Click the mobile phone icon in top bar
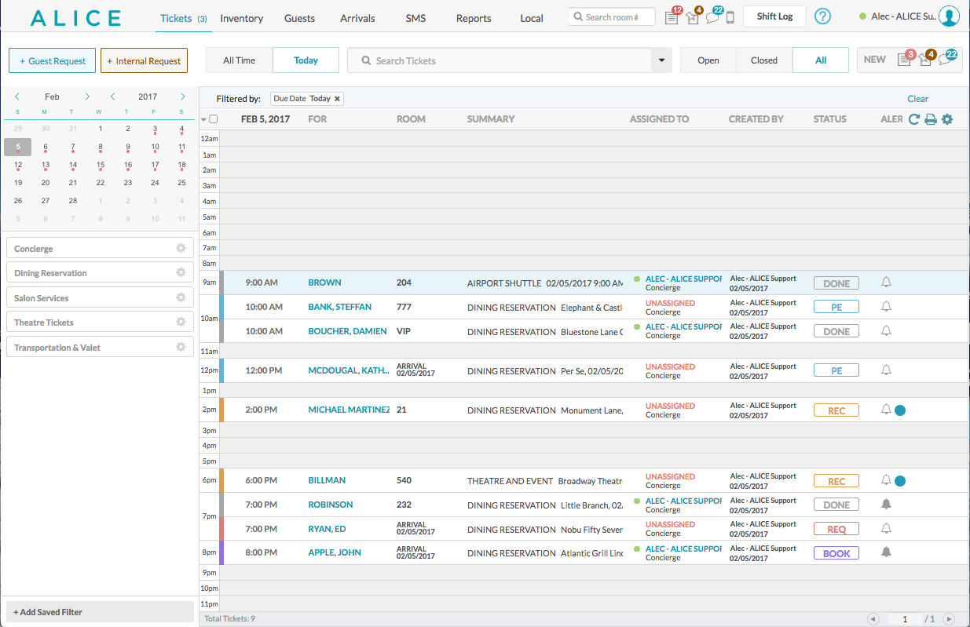The height and width of the screenshot is (627, 970). (730, 17)
